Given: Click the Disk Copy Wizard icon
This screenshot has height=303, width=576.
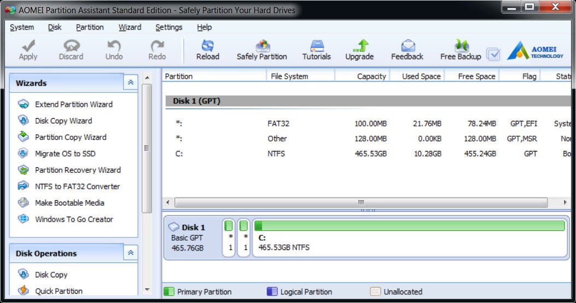Looking at the screenshot, I should tap(23, 120).
